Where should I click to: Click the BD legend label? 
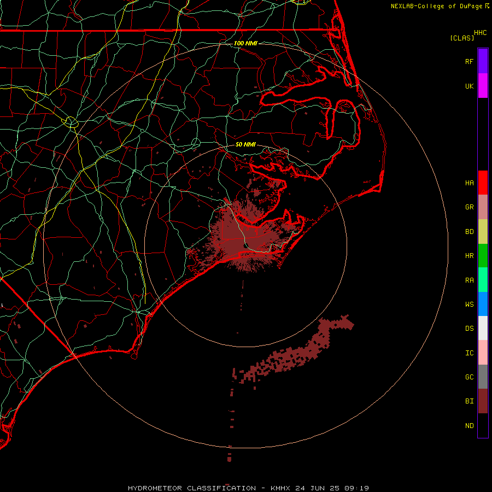point(469,232)
